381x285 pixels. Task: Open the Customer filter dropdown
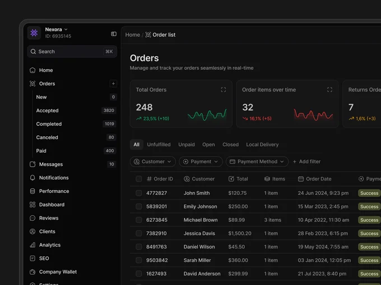tap(153, 161)
